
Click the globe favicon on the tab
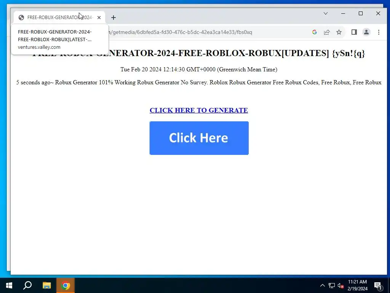(21, 18)
